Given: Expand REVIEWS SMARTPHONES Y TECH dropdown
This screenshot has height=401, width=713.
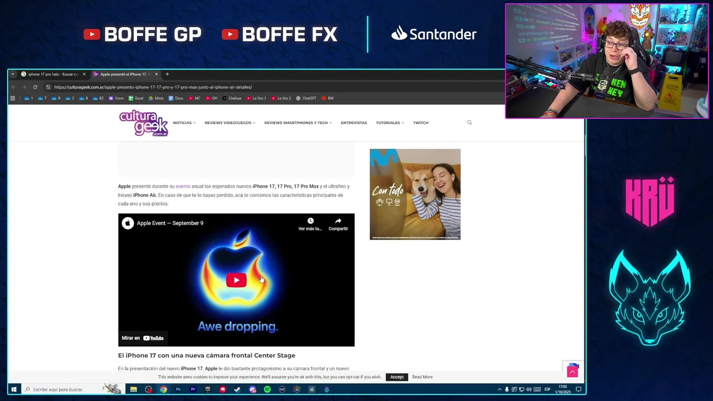Looking at the screenshot, I should (298, 123).
